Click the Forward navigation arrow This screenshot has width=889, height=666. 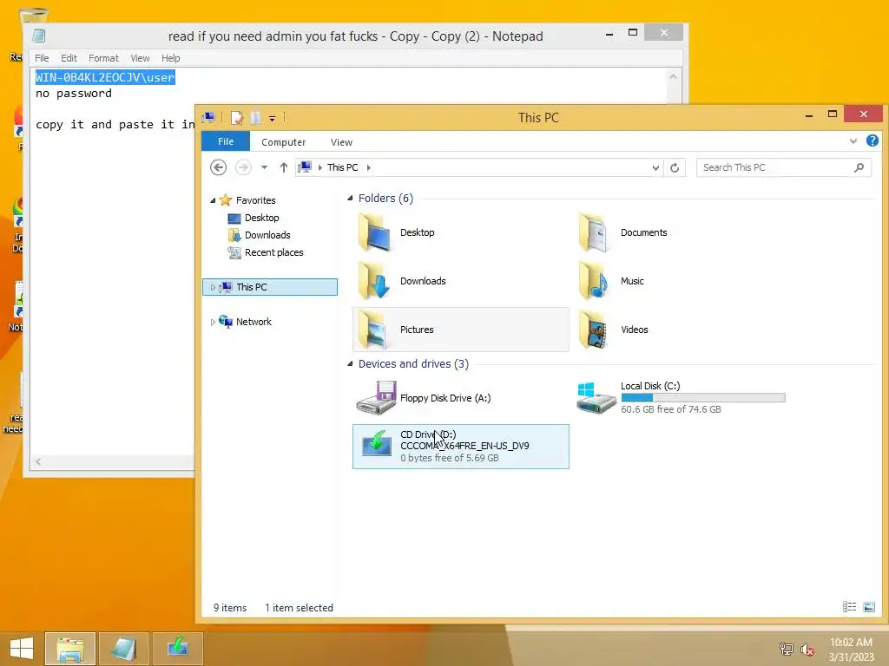pyautogui.click(x=243, y=167)
